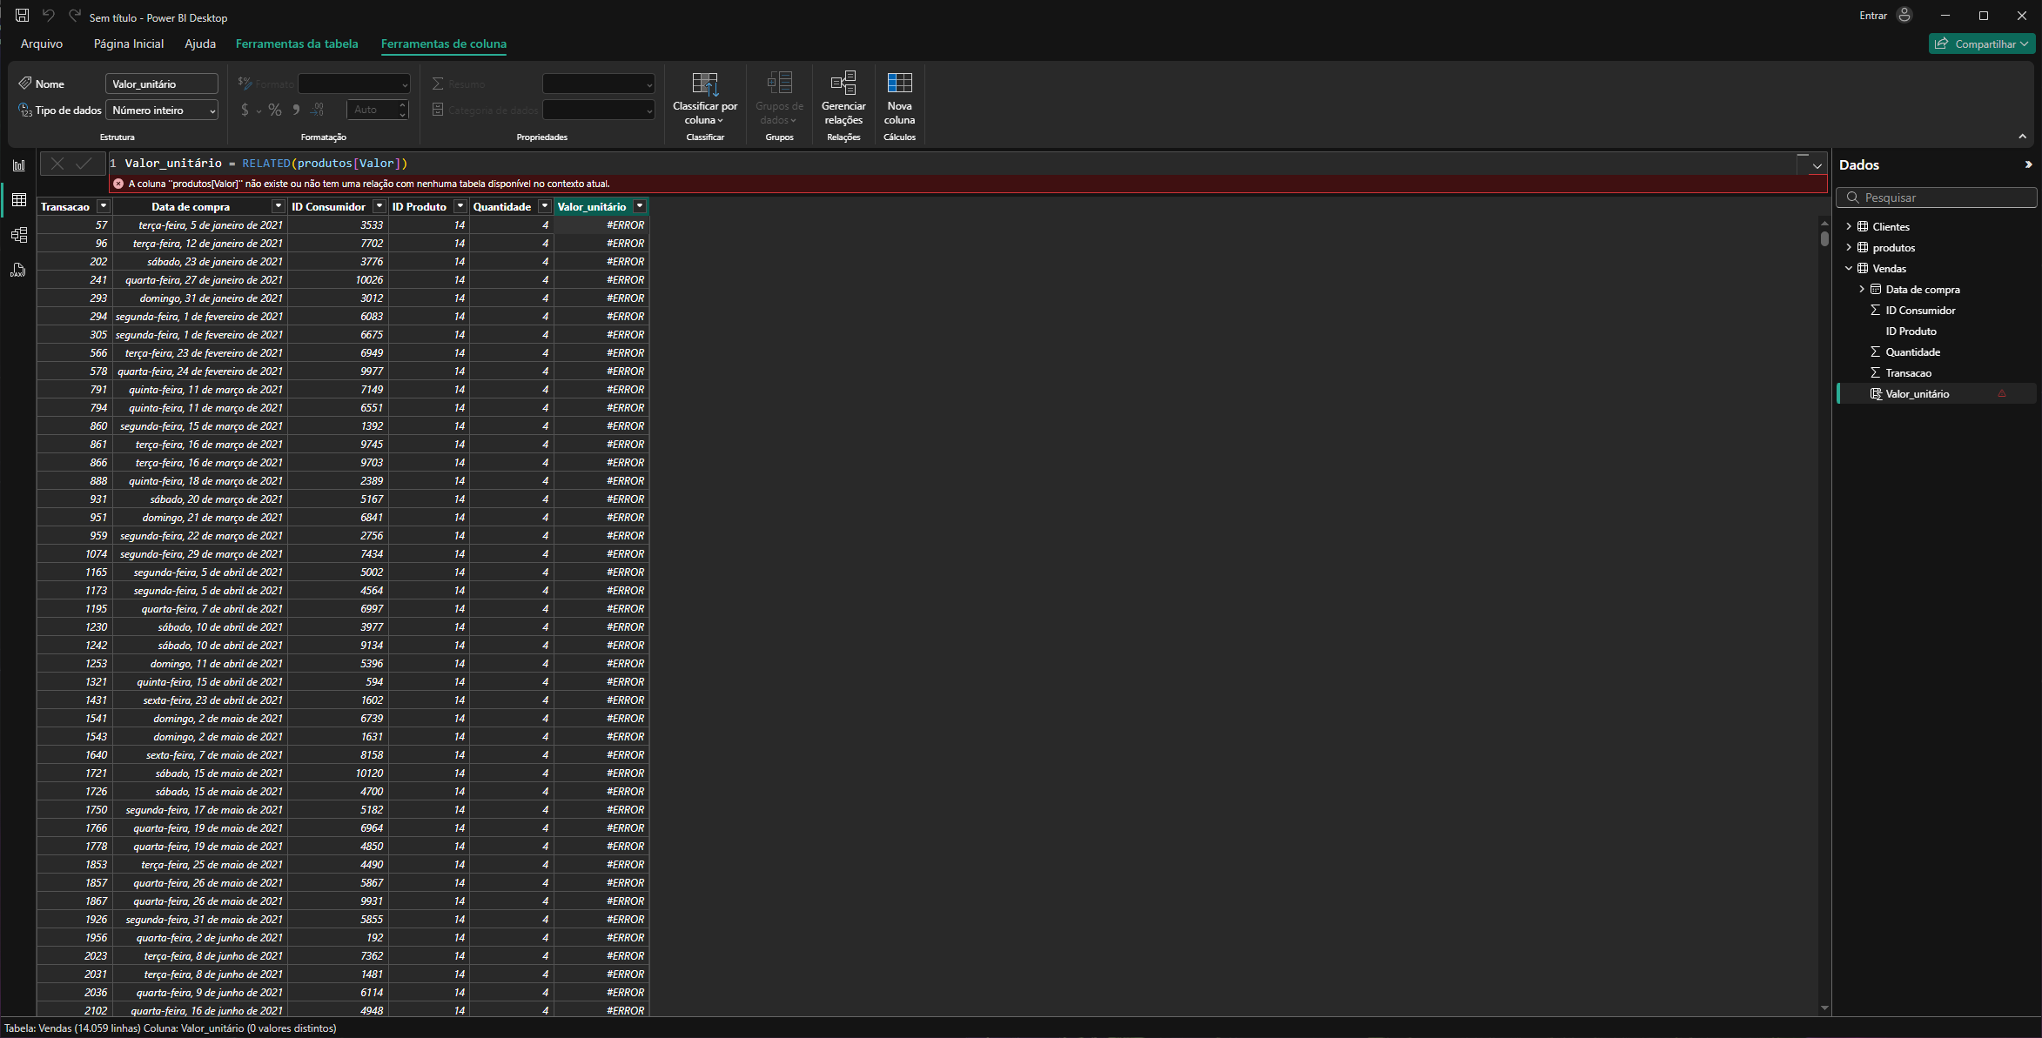Expand the Data de compra hierarchy
Image resolution: width=2042 pixels, height=1038 pixels.
pos(1862,289)
